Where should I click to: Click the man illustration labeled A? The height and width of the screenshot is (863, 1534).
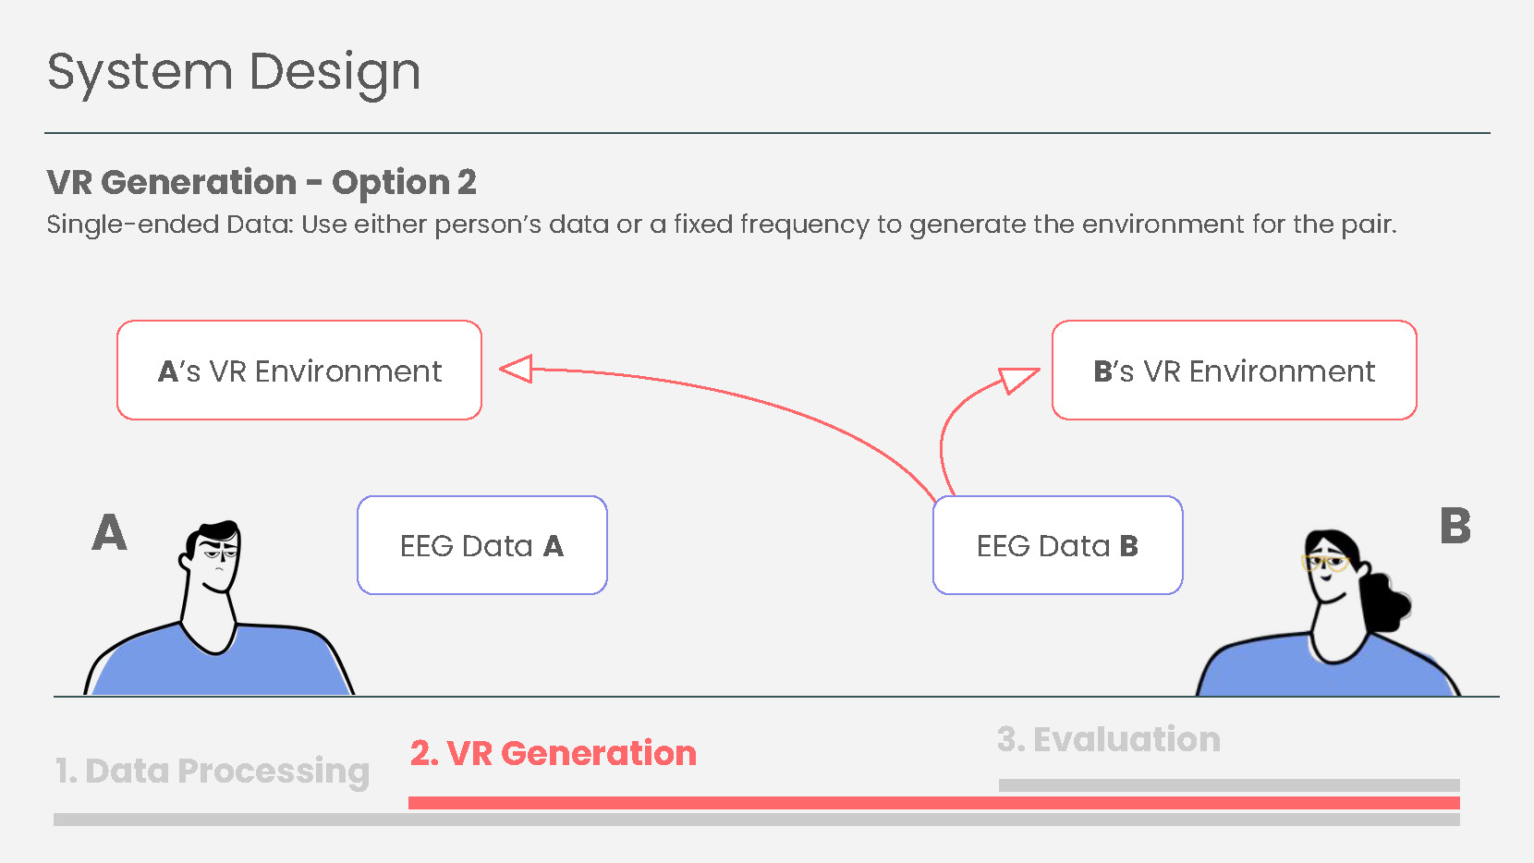[x=218, y=619]
